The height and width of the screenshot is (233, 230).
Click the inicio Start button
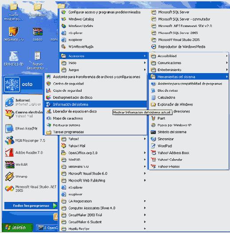coord(17,227)
